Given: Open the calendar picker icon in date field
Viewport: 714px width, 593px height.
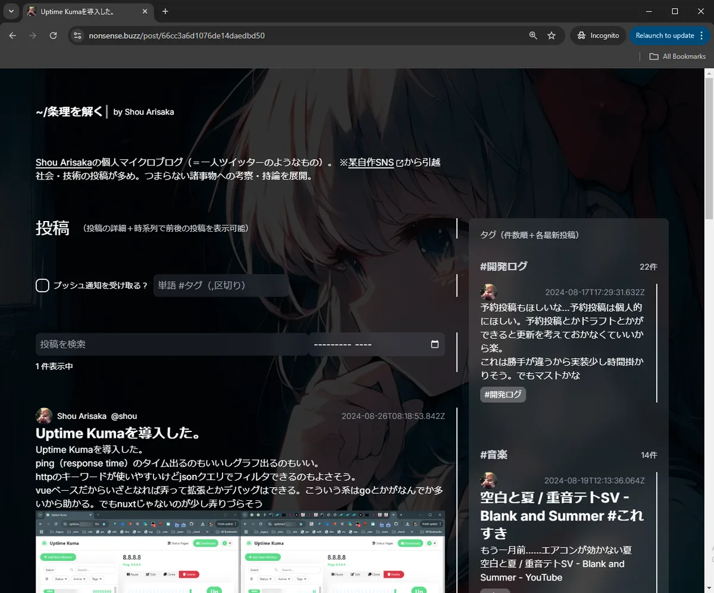Looking at the screenshot, I should point(434,344).
